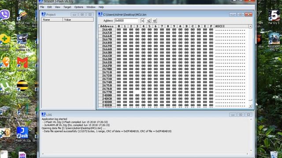
Task: Click the address row 26700
Action: tap(107, 69)
